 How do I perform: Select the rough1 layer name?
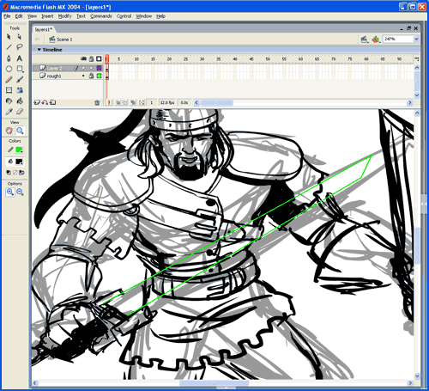pos(54,76)
